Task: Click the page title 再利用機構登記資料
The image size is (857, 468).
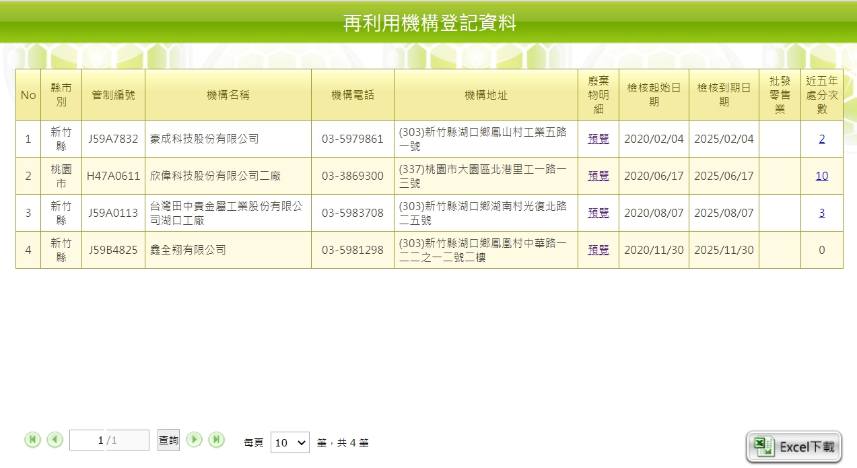Action: tap(430, 23)
